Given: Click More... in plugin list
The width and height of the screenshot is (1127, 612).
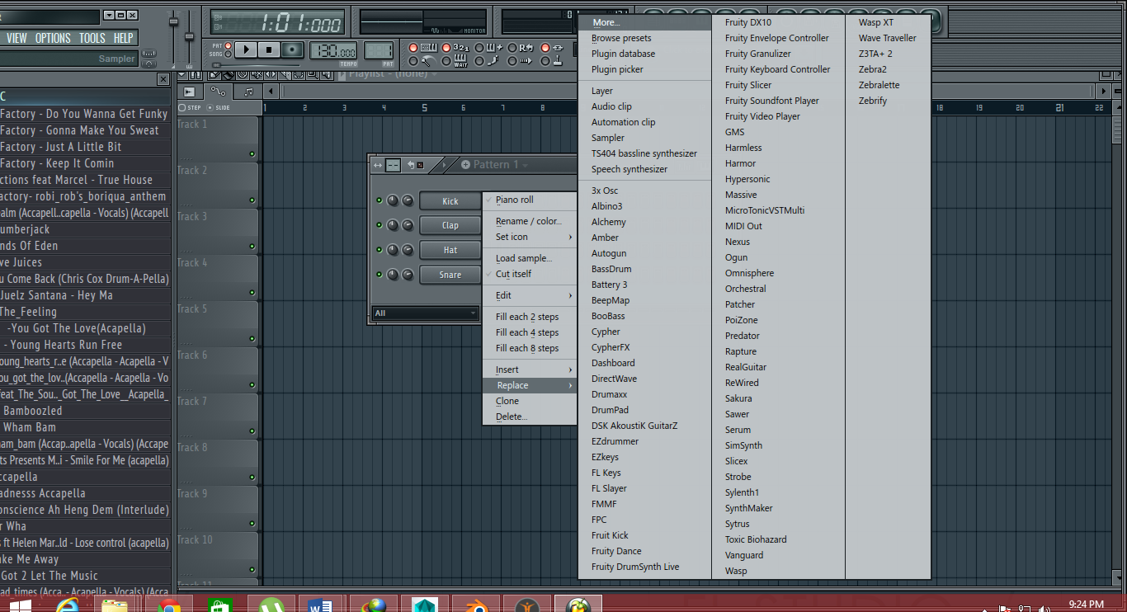Looking at the screenshot, I should coord(644,22).
